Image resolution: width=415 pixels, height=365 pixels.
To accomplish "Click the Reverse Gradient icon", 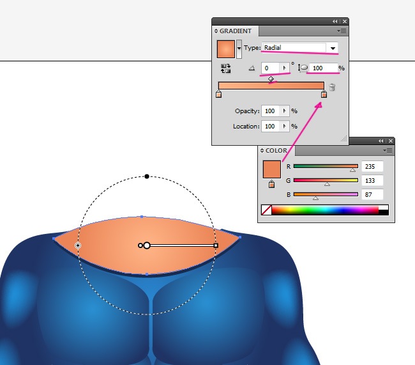I will click(225, 68).
